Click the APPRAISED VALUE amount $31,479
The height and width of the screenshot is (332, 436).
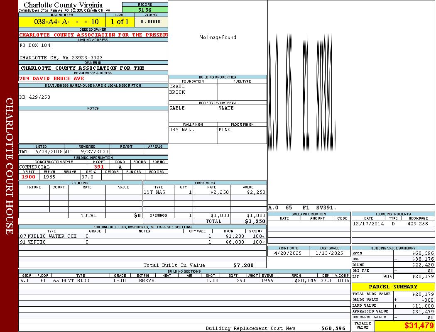[423, 312]
